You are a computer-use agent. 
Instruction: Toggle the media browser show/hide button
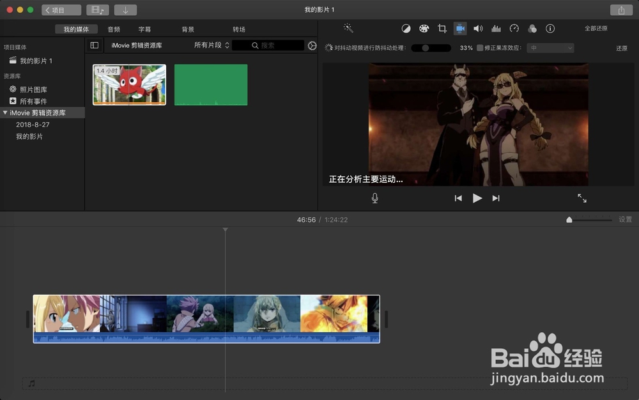[97, 10]
